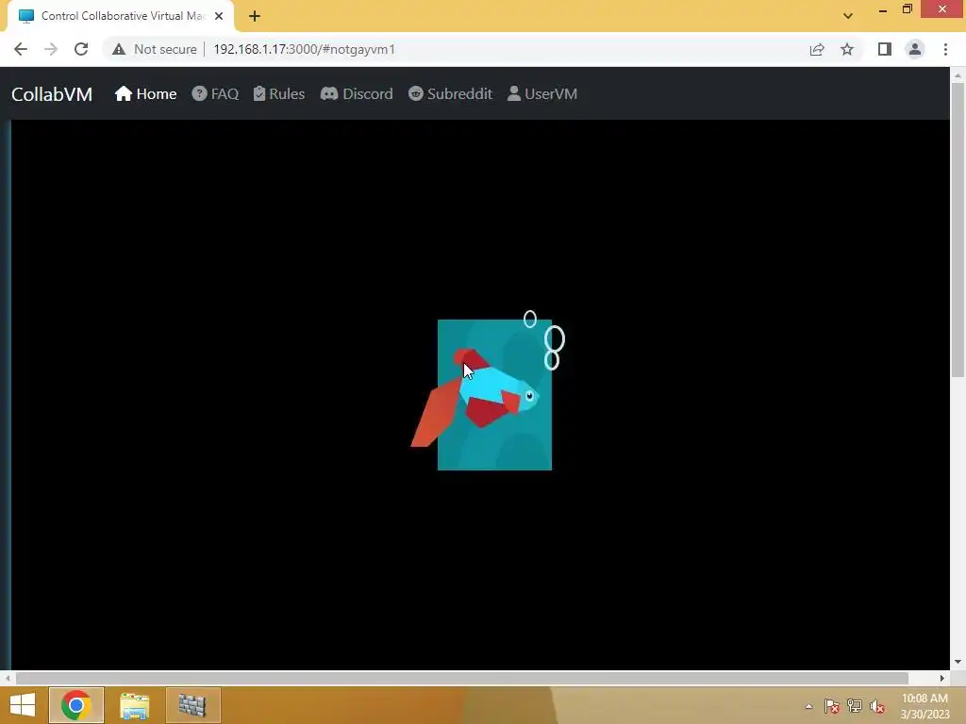
Task: Go to the Home nav link
Action: click(145, 93)
